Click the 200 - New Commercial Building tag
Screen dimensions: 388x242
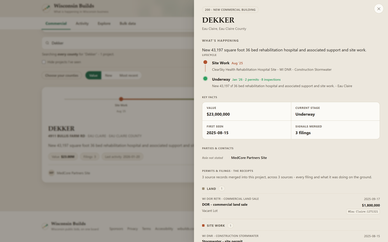[230, 10]
